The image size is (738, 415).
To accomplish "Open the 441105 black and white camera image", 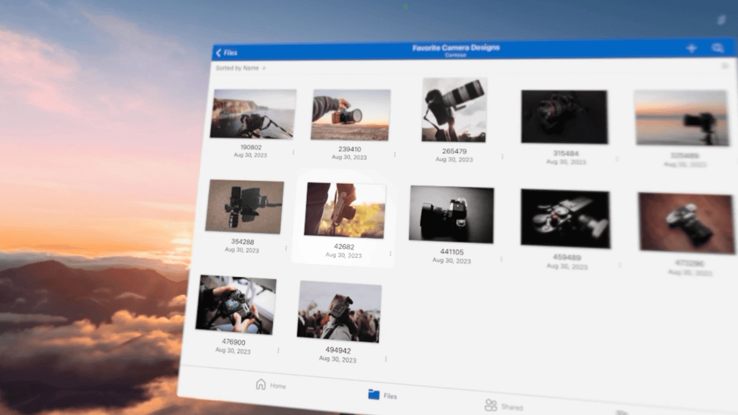I will (x=451, y=214).
